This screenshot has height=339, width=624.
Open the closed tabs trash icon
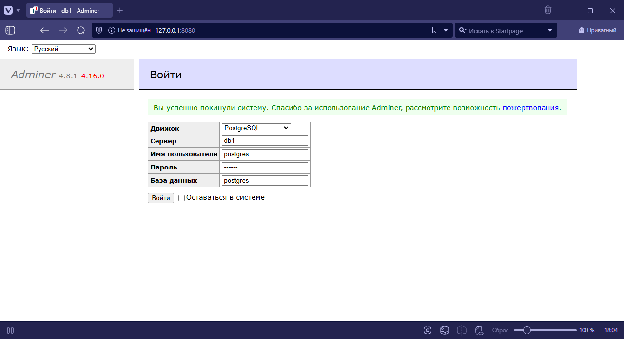click(548, 10)
